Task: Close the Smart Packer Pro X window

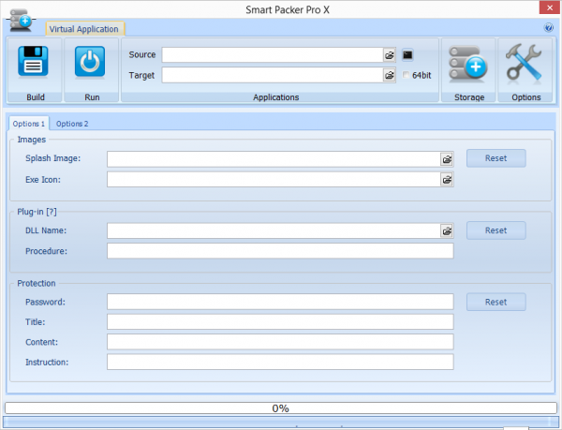Action: click(x=550, y=7)
